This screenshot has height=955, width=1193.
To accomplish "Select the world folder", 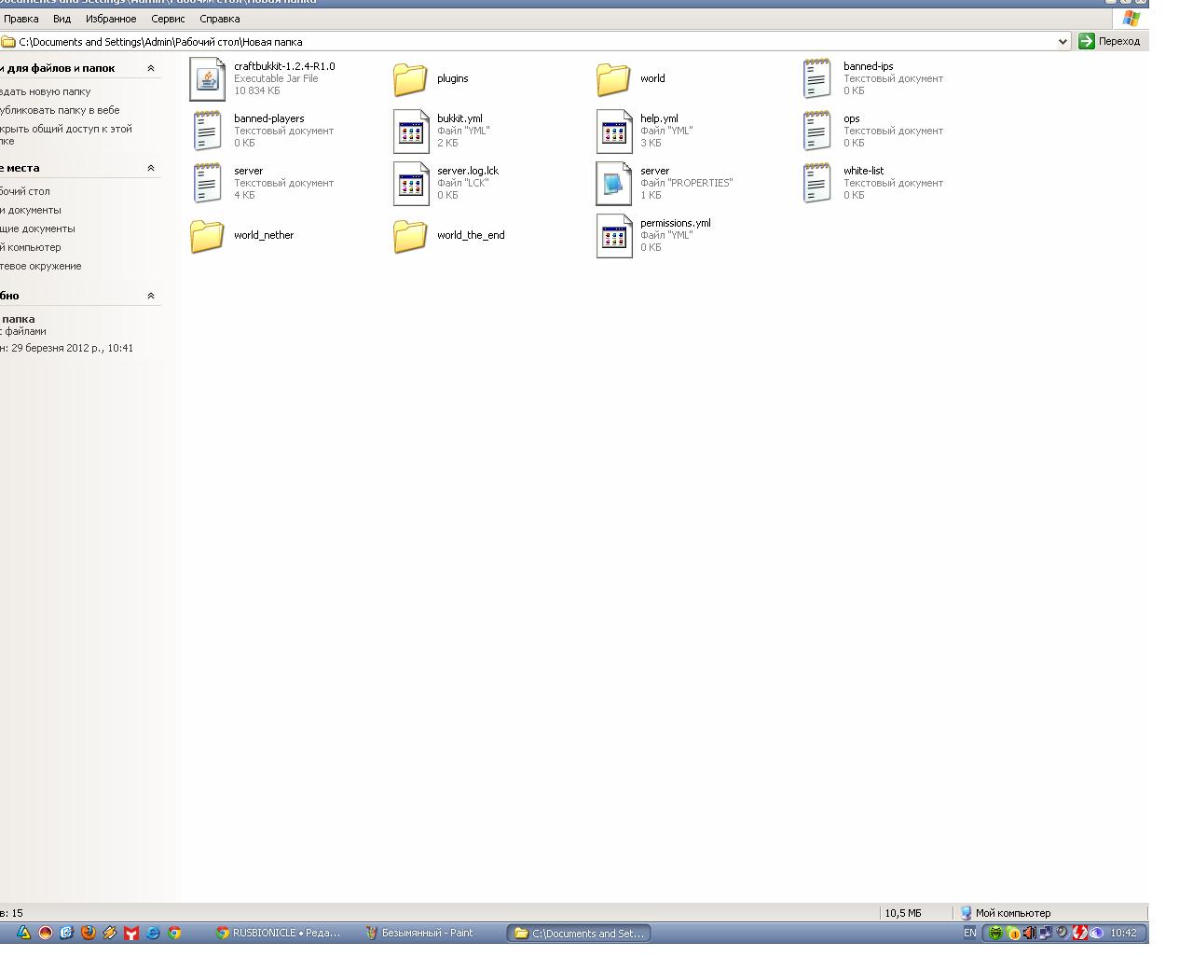I will click(631, 78).
